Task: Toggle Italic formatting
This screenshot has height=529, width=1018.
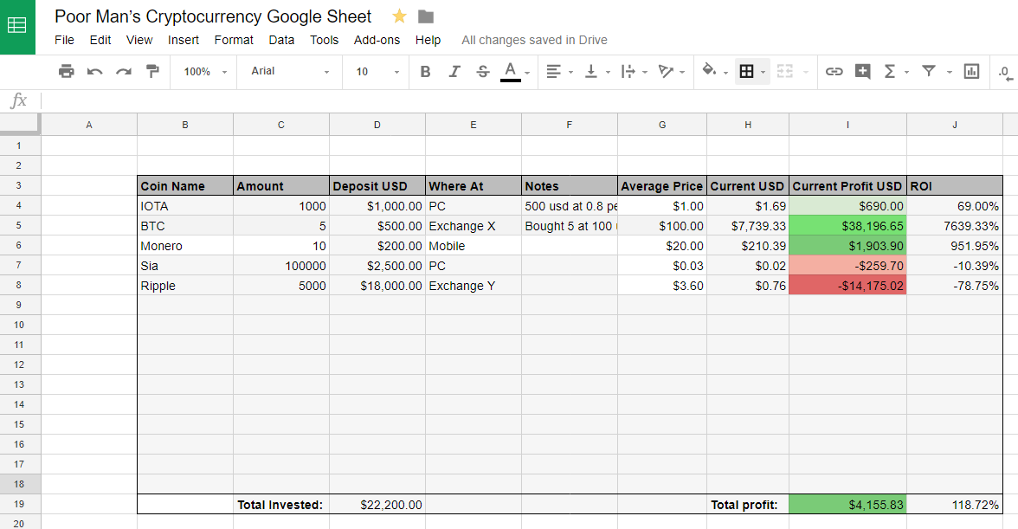Action: coord(454,71)
